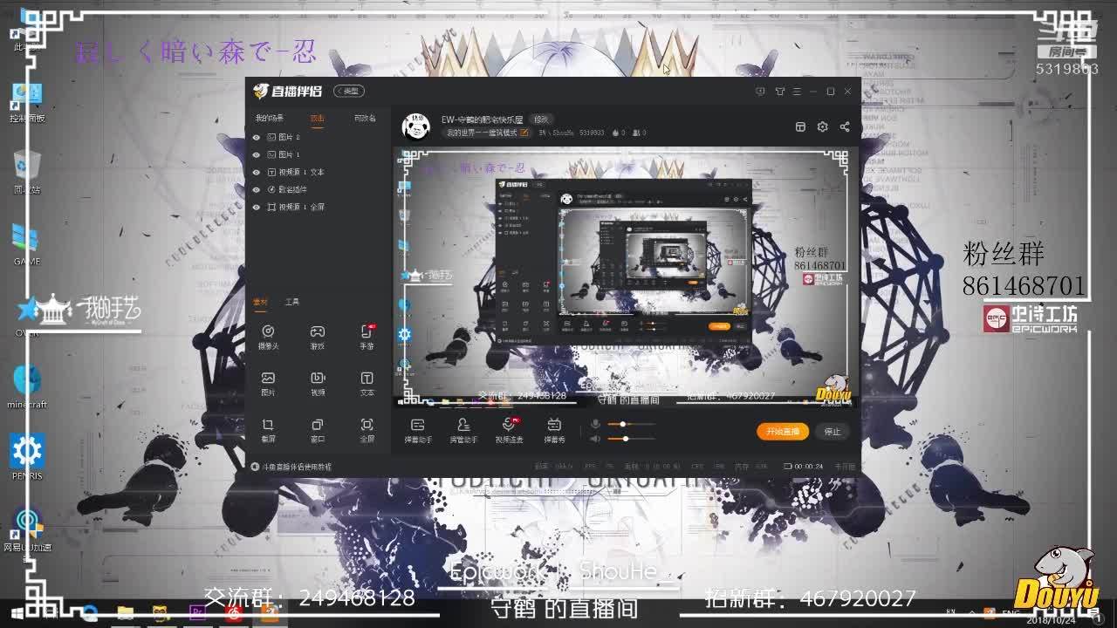This screenshot has width=1117, height=628.
Task: Open the 房管助手 room manager assistant
Action: point(463,430)
